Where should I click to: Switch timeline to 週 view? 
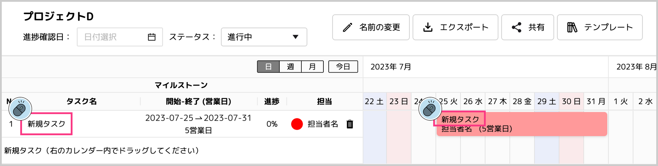click(291, 67)
